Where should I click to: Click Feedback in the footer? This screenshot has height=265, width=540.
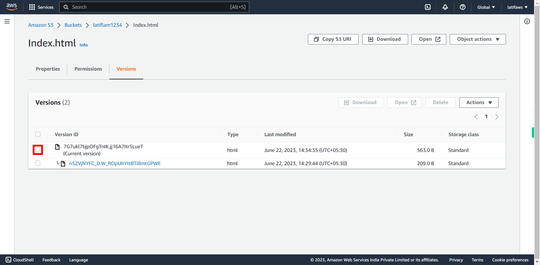tap(51, 260)
